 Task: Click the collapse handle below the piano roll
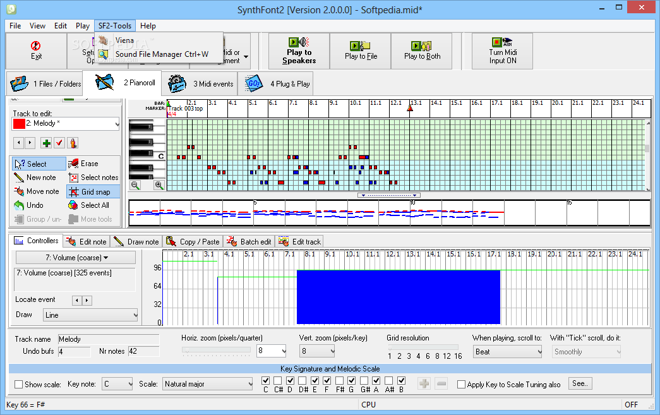point(388,195)
